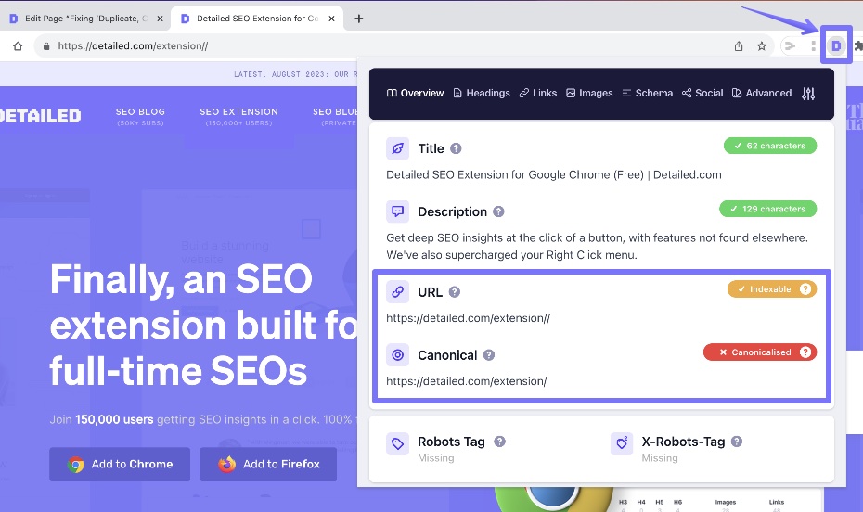Click the '129 characters' green badge

(767, 209)
